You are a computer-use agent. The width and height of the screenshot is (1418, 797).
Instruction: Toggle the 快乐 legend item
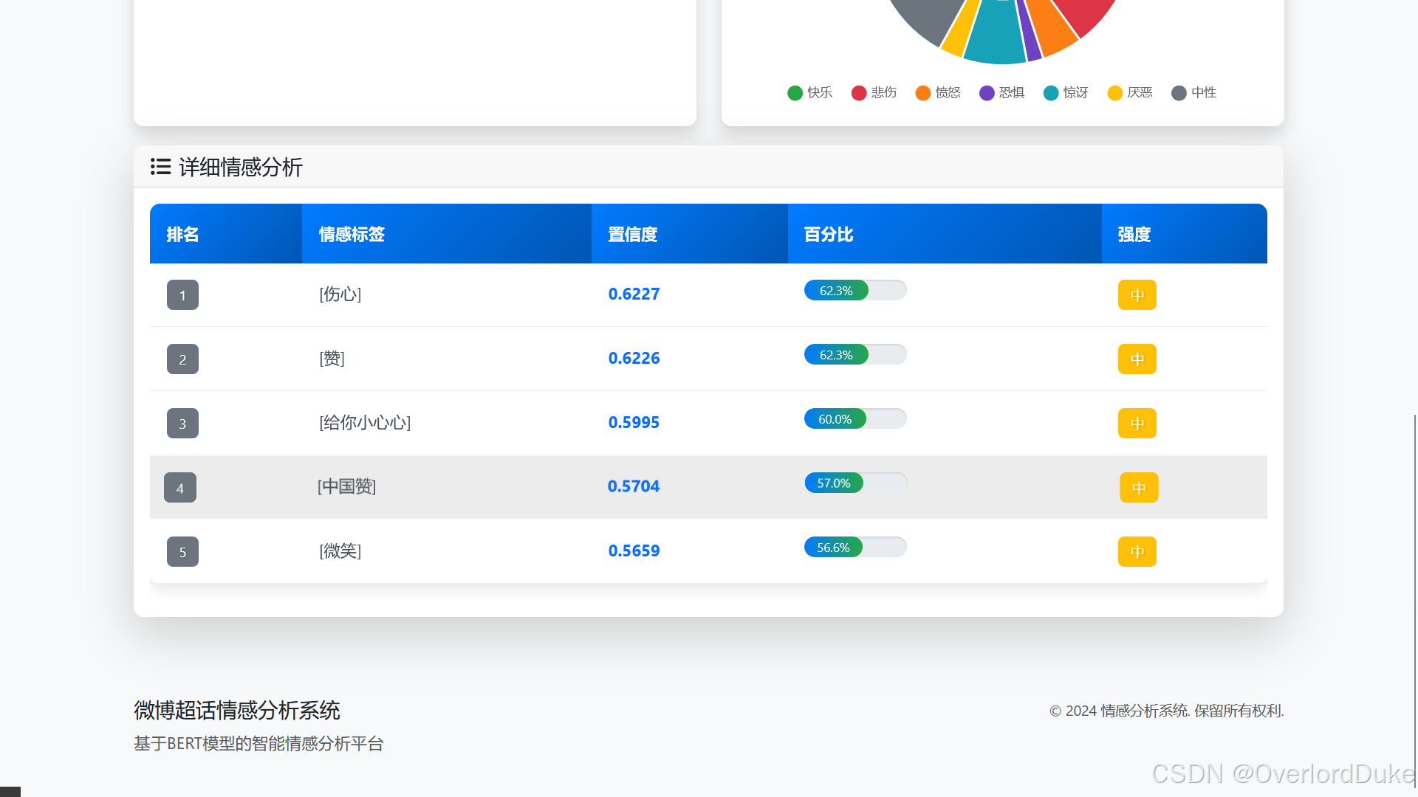click(810, 93)
